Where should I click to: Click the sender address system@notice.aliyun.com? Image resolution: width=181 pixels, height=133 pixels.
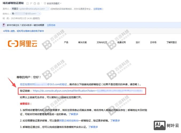(x=32, y=9)
